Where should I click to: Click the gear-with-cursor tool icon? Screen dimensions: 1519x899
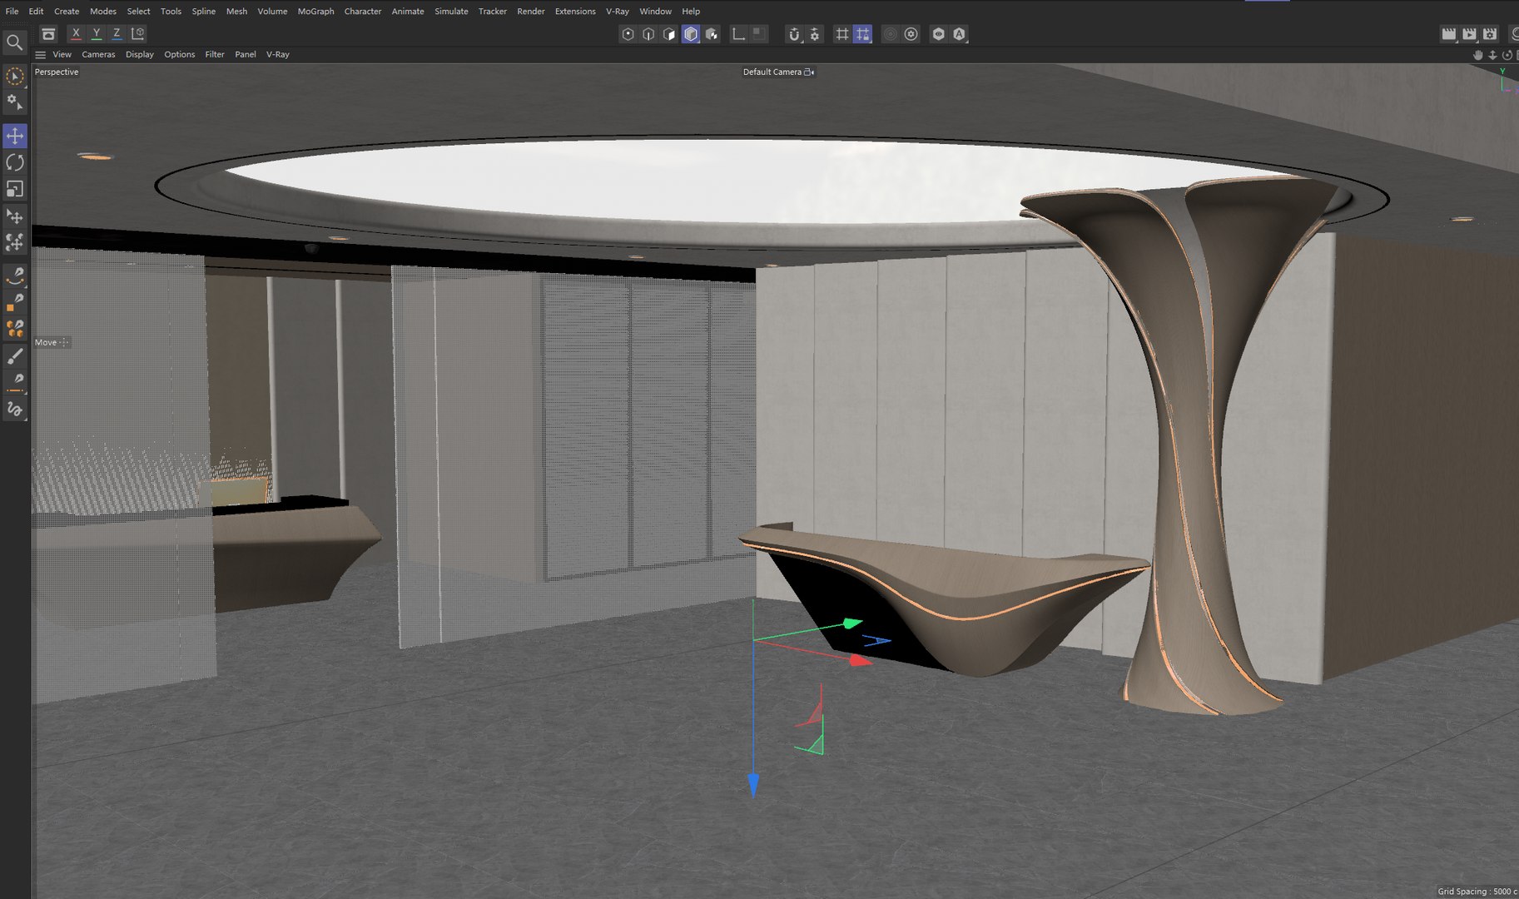coord(15,102)
